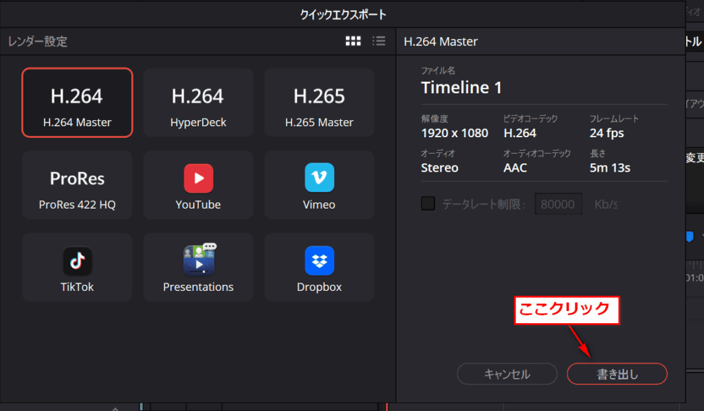Screen dimensions: 704x411
Task: Pick the H.265 Master preset
Action: click(x=319, y=102)
